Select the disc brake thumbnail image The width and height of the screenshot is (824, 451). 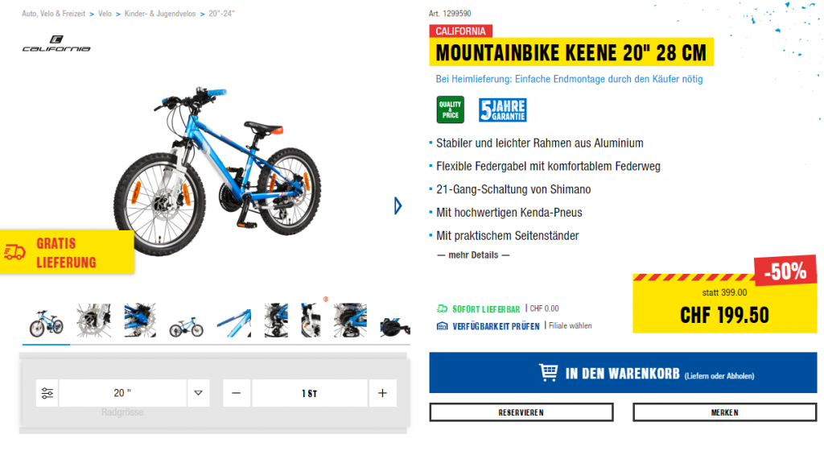click(93, 320)
